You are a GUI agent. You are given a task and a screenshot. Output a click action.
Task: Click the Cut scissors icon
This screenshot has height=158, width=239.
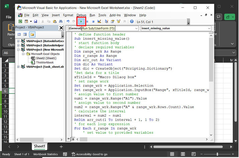pos(43,21)
